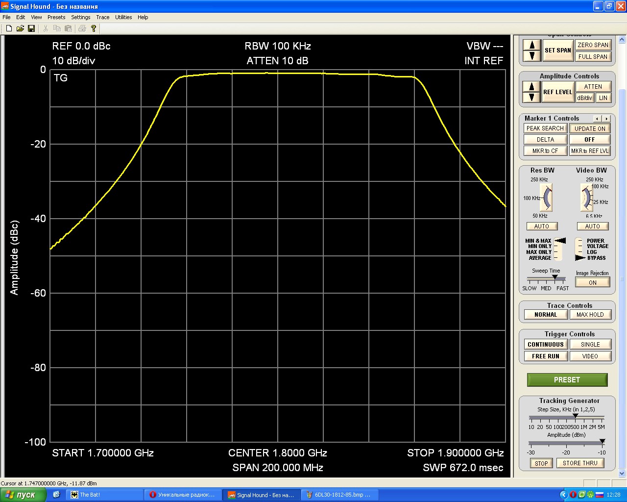Click the ZERO SPAN button

tap(593, 45)
